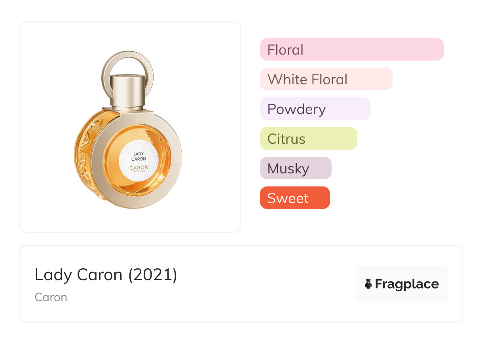Open the Caron brand link
Screen dimensions: 482x342
click(x=51, y=297)
